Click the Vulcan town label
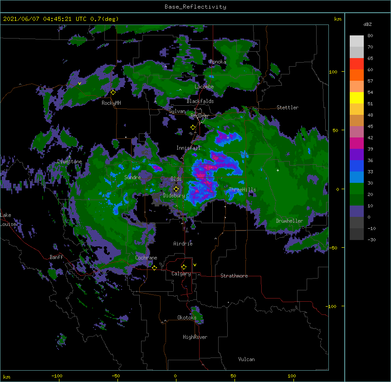The height and width of the screenshot is (382, 391). 246,359
